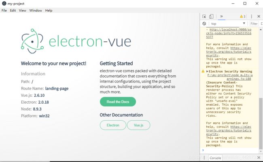
Task: Click the console input prompt line
Action: pos(230,150)
